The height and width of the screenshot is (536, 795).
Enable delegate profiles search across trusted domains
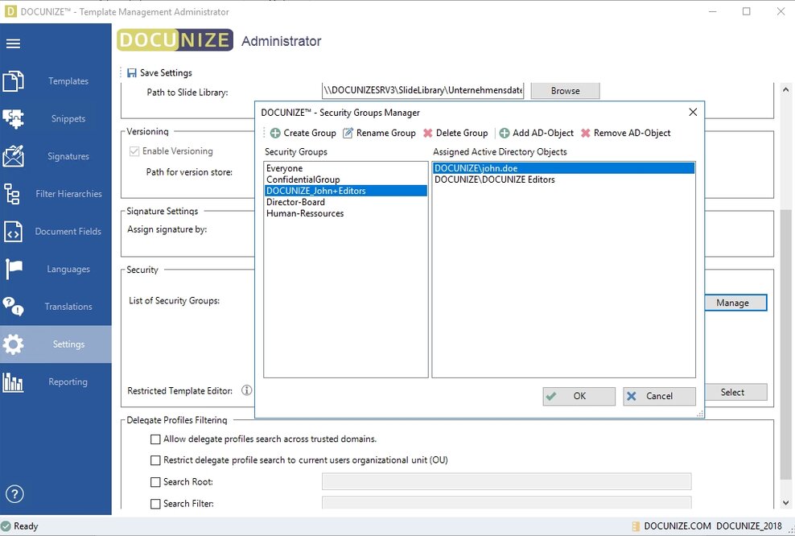pyautogui.click(x=156, y=439)
